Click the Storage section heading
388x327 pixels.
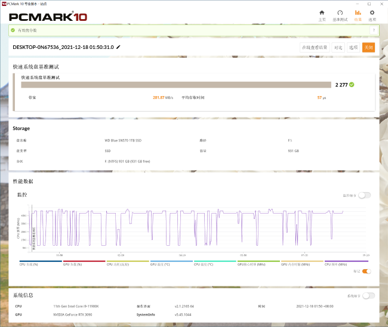click(x=21, y=128)
